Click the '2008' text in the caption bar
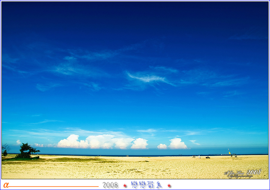 click(110, 185)
